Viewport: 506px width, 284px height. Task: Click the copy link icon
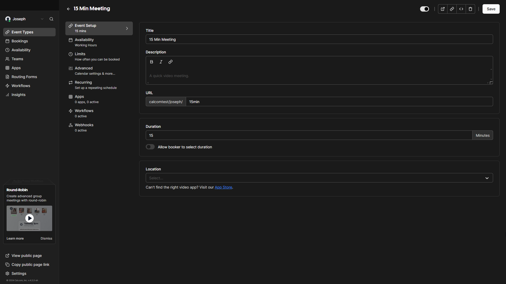click(x=452, y=9)
